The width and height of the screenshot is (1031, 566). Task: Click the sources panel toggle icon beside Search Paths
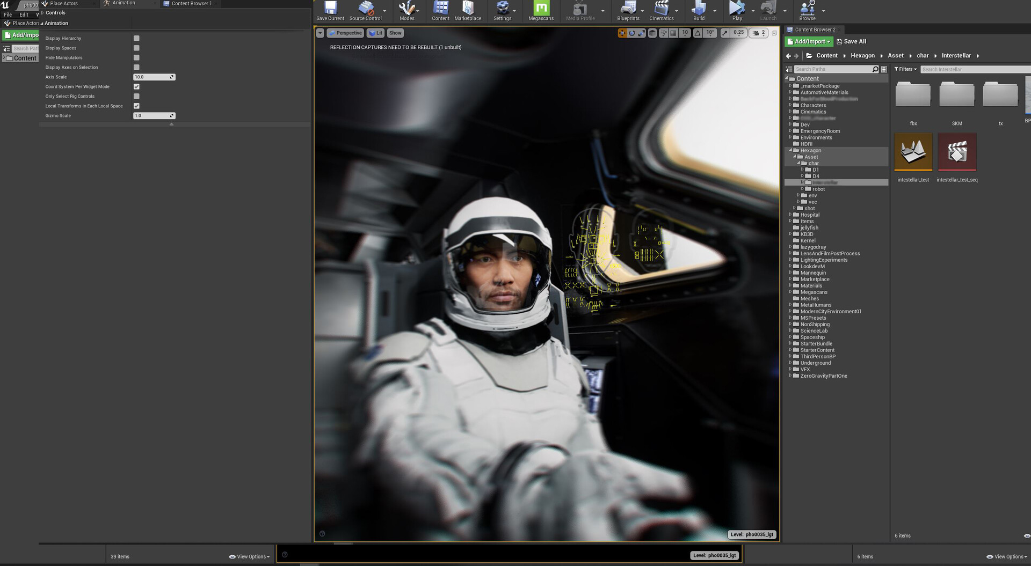pyautogui.click(x=789, y=69)
